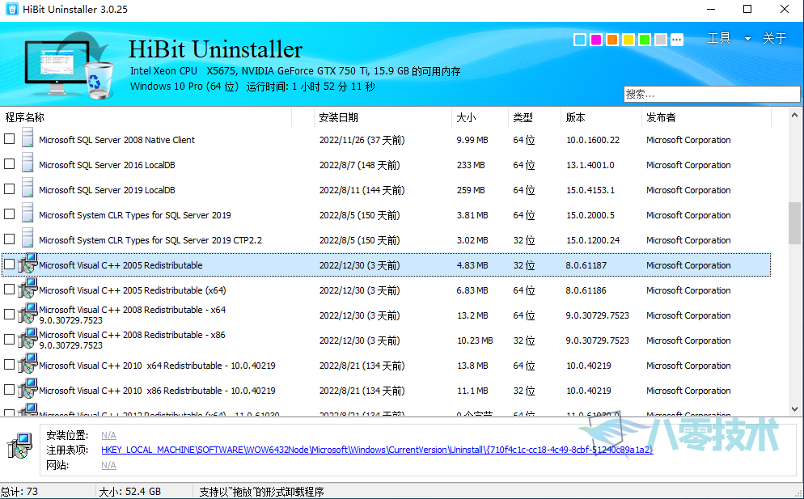Choose the green theme color swatch

coord(645,40)
